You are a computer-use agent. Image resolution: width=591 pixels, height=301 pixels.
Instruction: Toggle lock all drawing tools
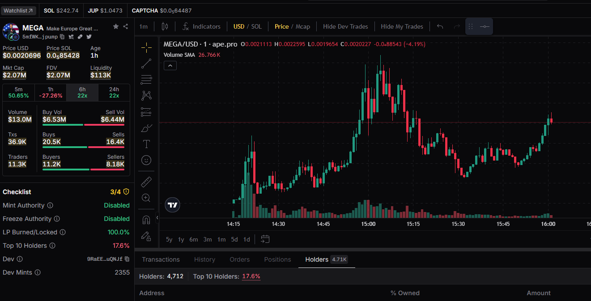[146, 236]
